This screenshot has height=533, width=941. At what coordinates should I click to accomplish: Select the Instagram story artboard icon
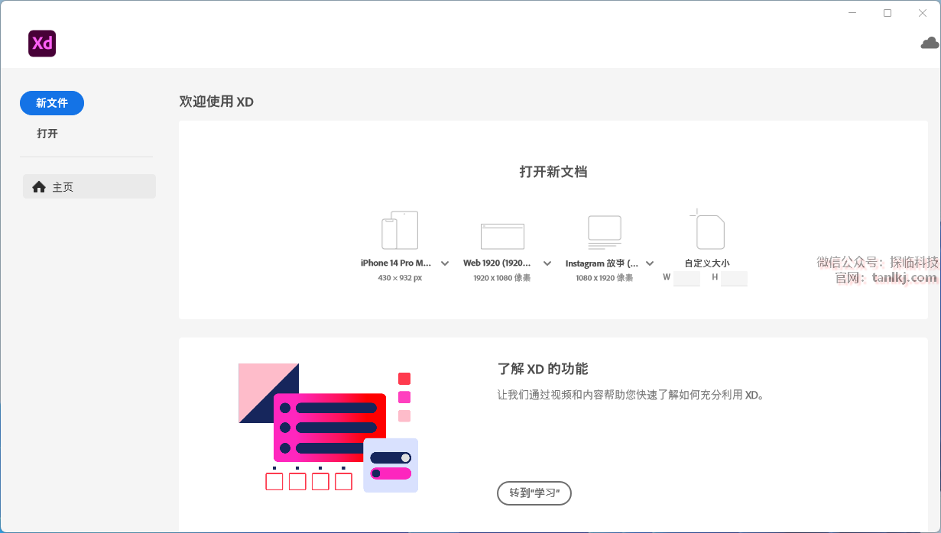[x=604, y=232]
